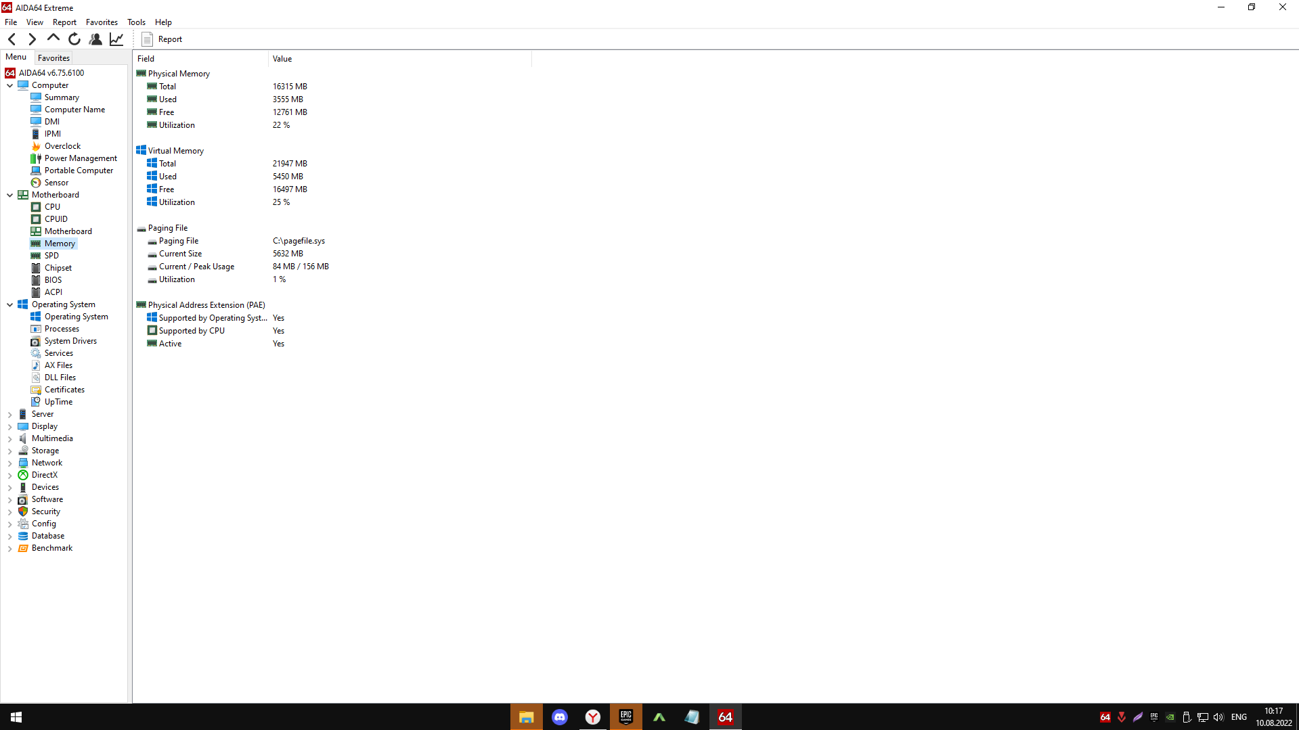Image resolution: width=1299 pixels, height=730 pixels.
Task: Click the Sensor gauge icon
Action: (x=36, y=183)
